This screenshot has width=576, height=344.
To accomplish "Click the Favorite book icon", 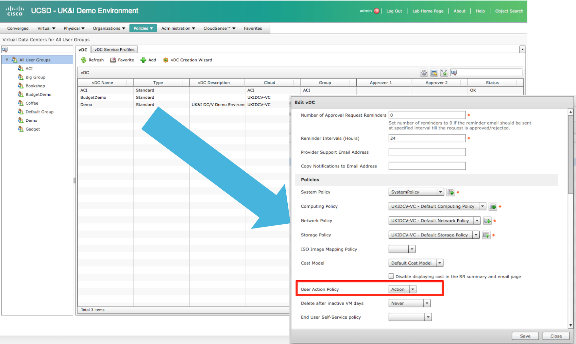I will pyautogui.click(x=113, y=60).
